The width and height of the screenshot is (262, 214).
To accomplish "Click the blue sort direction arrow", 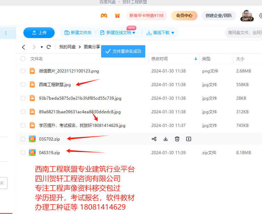I will click(x=196, y=59).
